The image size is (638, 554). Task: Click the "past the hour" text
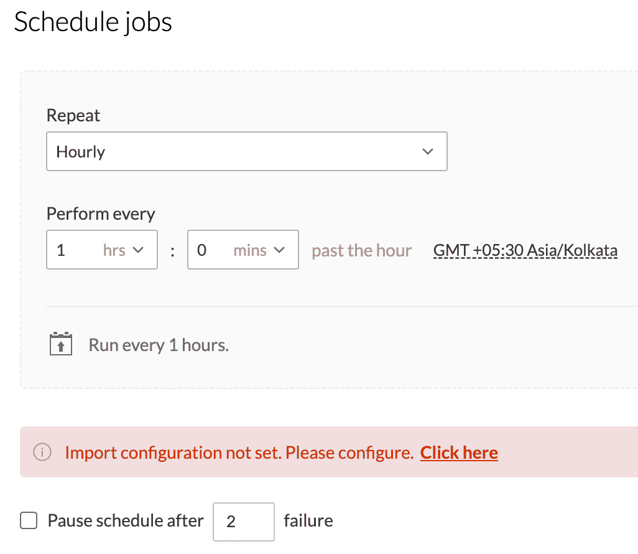coord(361,250)
